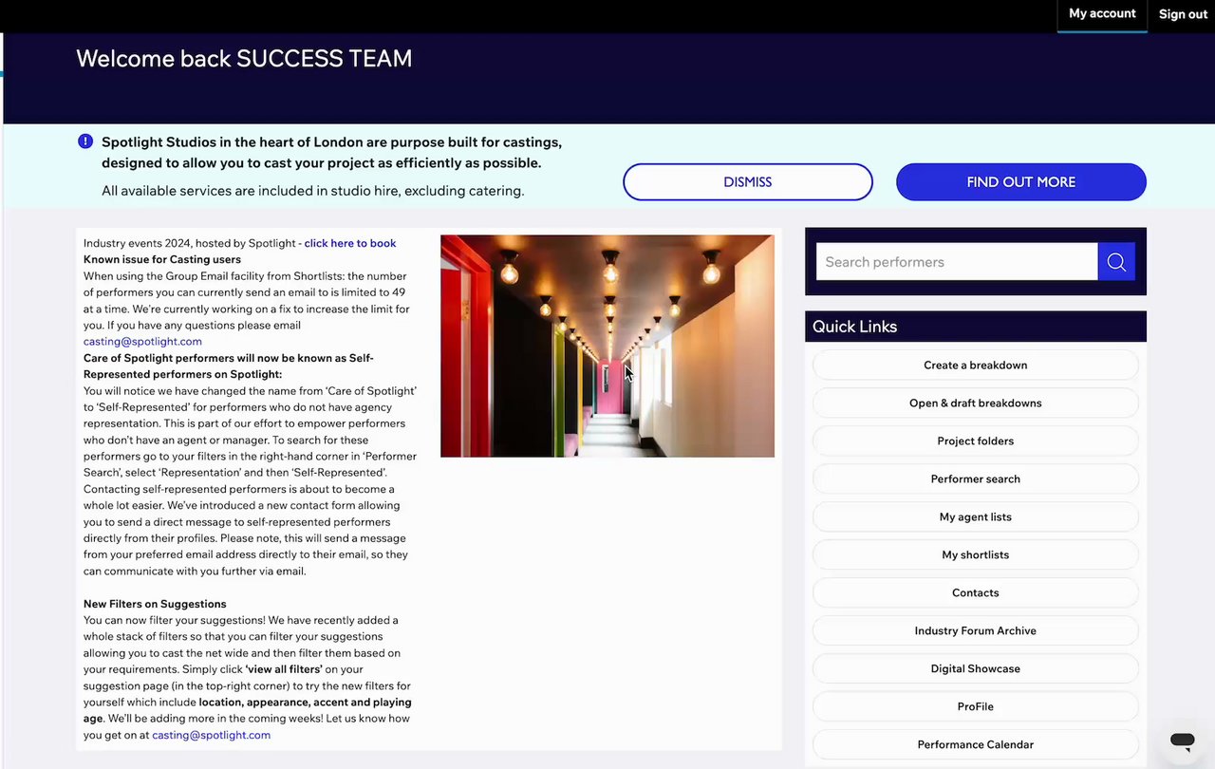Dismiss the Spotlight Studios banner
The image size is (1215, 769).
748,182
